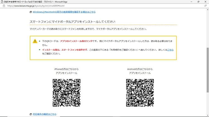Click the Android app install QR code
The height and width of the screenshot is (117, 209).
coord(140,93)
